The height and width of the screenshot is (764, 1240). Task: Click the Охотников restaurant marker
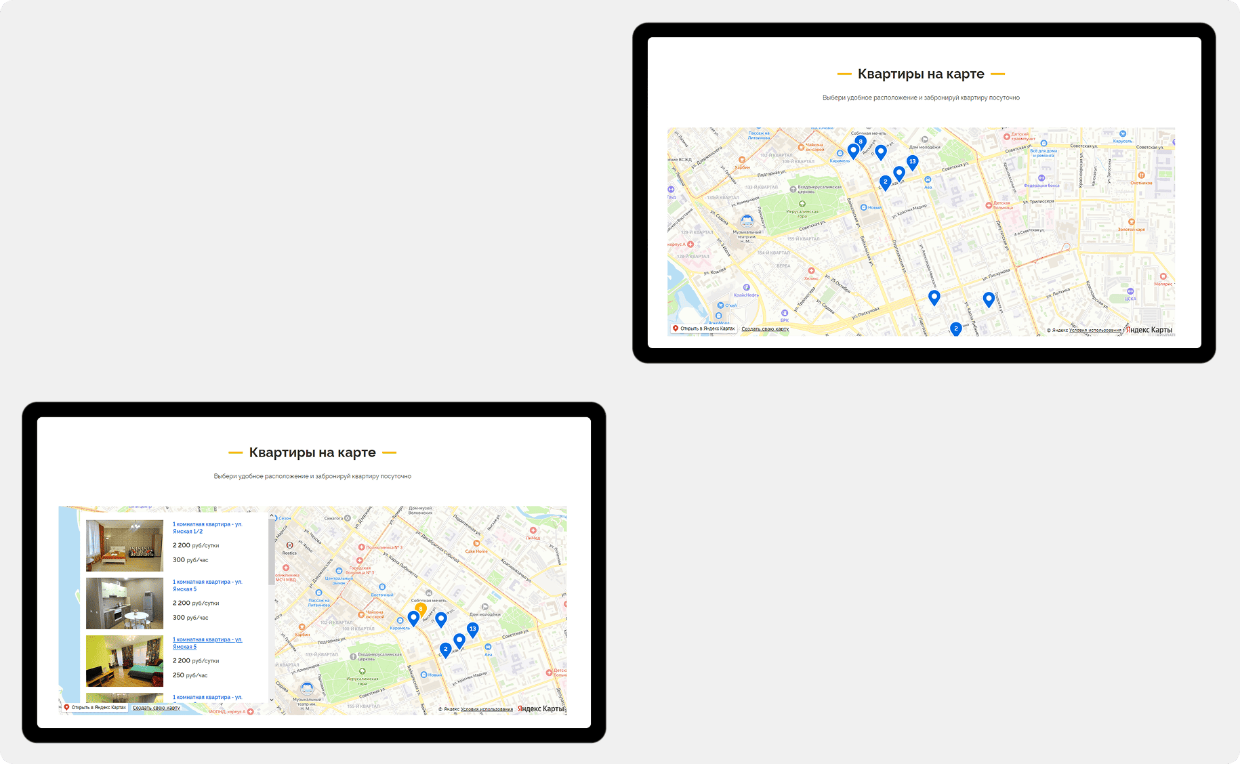point(1141,175)
